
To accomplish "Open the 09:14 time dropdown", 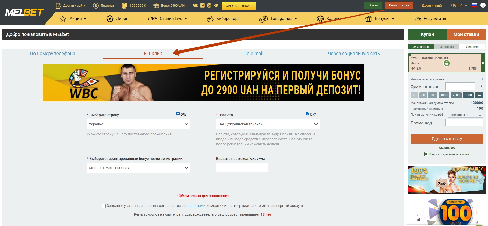I will click(459, 5).
